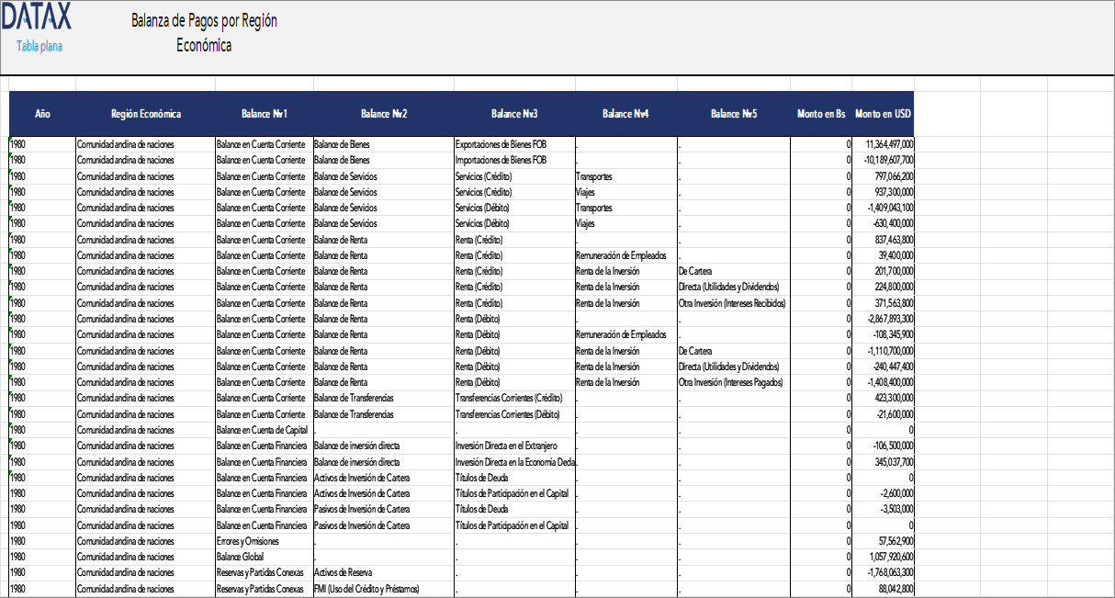Select the Monto en USD header
The width and height of the screenshot is (1115, 598).
tap(882, 114)
